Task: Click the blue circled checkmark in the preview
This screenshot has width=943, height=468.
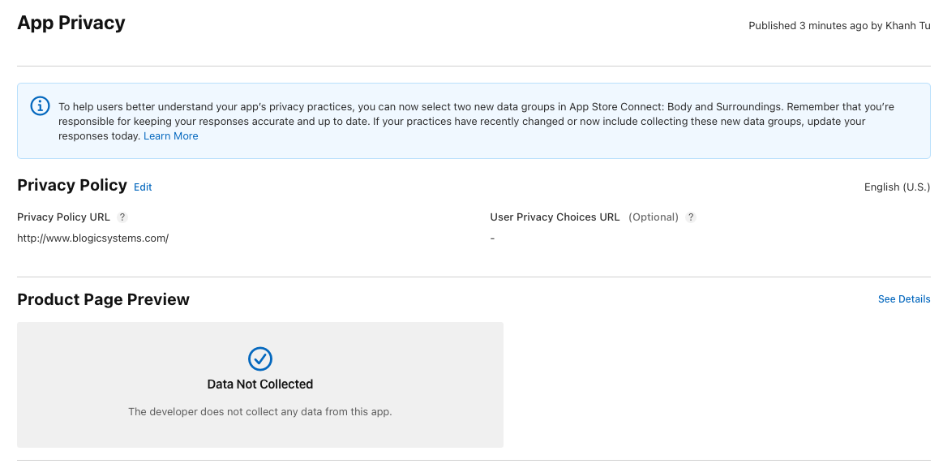Action: click(x=259, y=358)
